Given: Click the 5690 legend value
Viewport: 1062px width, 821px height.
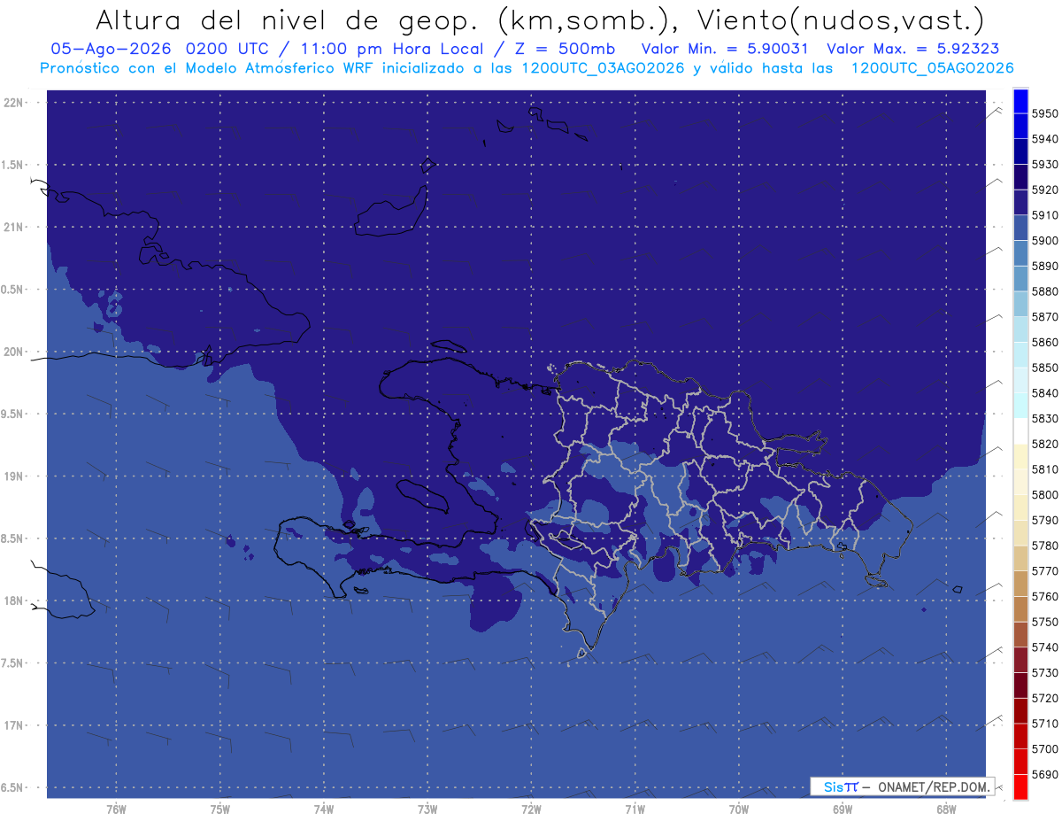Looking at the screenshot, I should pyautogui.click(x=1045, y=774).
